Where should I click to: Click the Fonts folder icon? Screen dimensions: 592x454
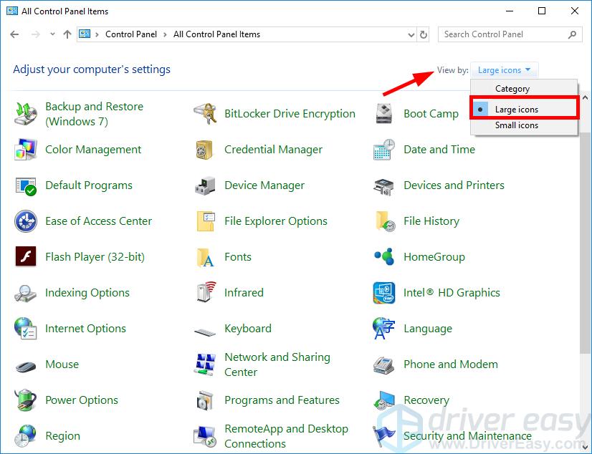pos(206,257)
